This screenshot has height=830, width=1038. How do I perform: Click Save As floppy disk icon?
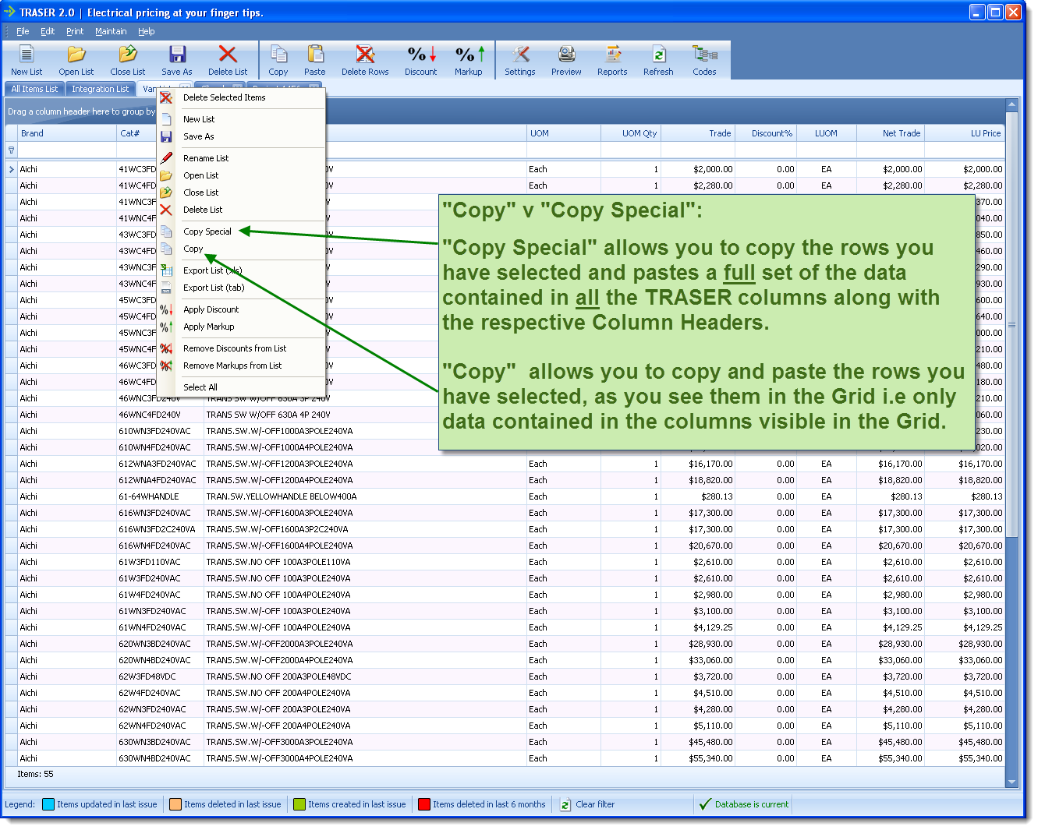(x=177, y=54)
